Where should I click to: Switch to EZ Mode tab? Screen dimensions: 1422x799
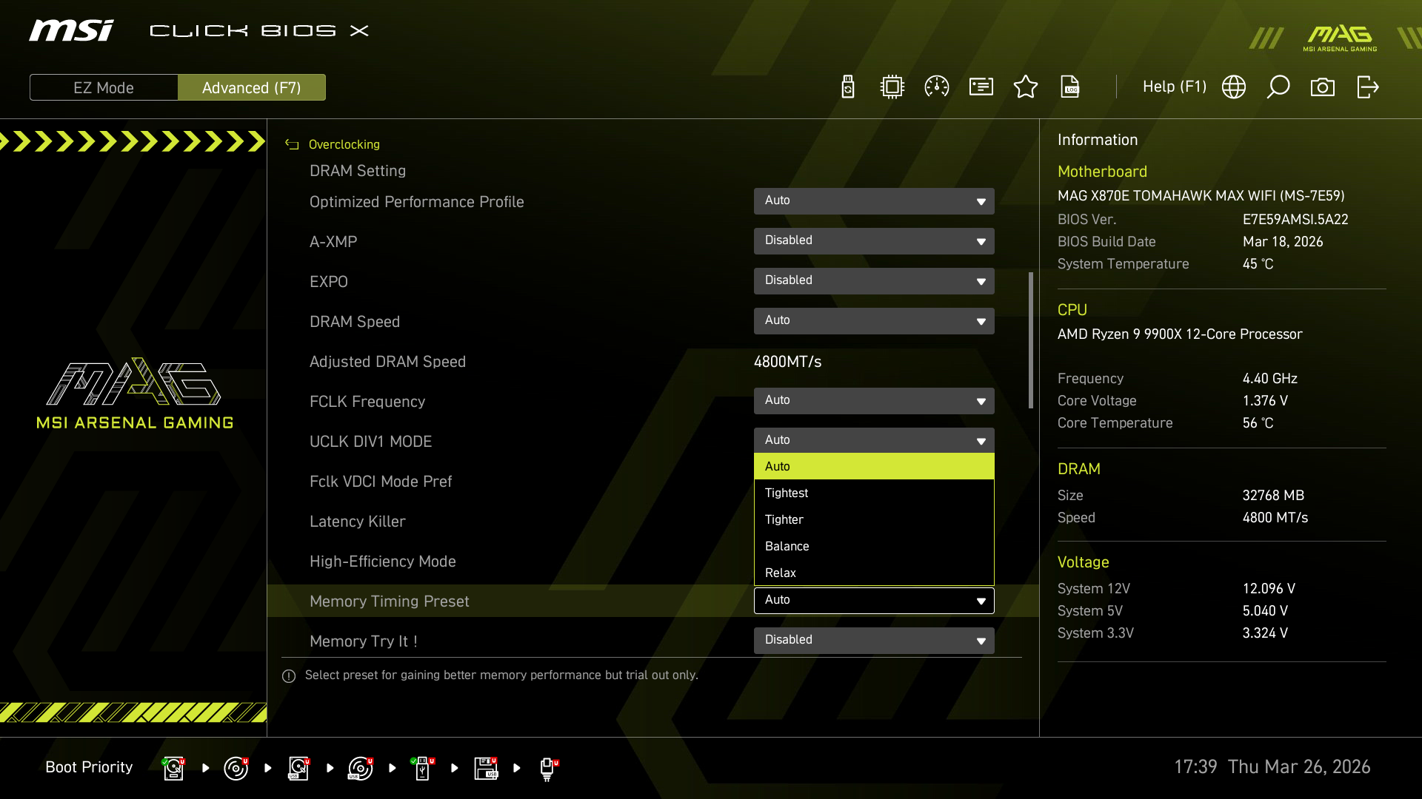(x=103, y=87)
